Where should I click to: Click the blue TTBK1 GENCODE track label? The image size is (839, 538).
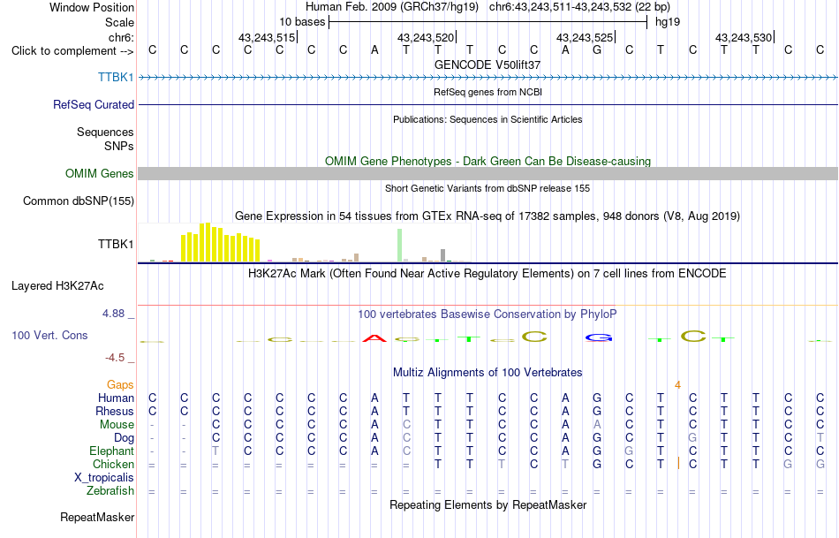[116, 77]
